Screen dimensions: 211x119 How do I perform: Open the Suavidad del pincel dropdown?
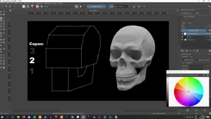(203, 13)
